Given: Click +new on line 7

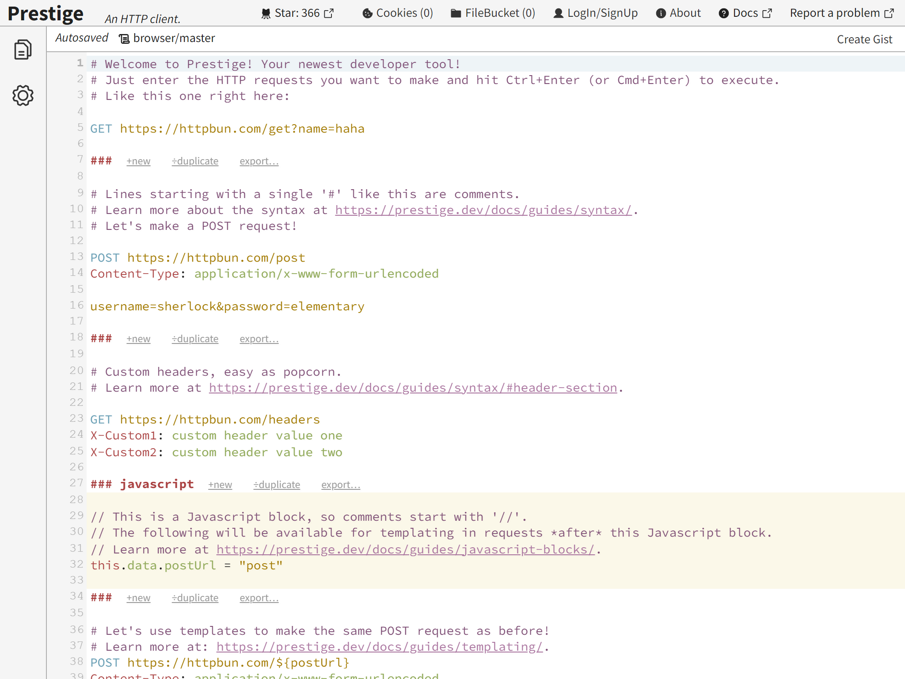Looking at the screenshot, I should (138, 161).
